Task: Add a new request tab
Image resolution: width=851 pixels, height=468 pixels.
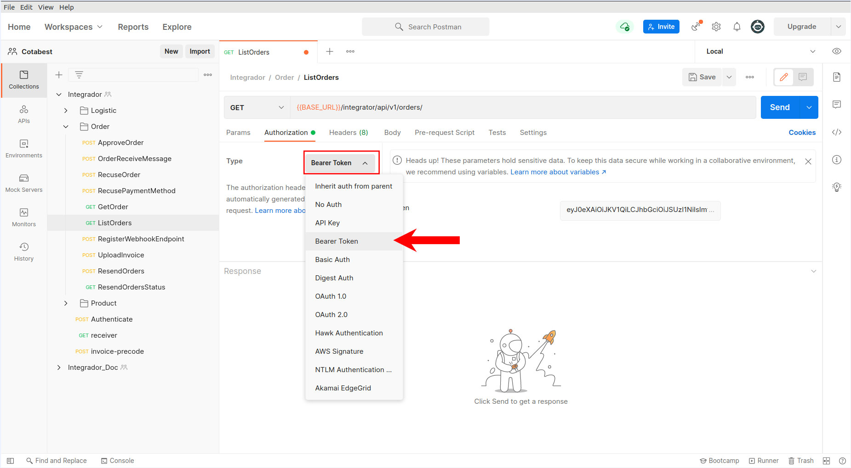Action: (330, 51)
